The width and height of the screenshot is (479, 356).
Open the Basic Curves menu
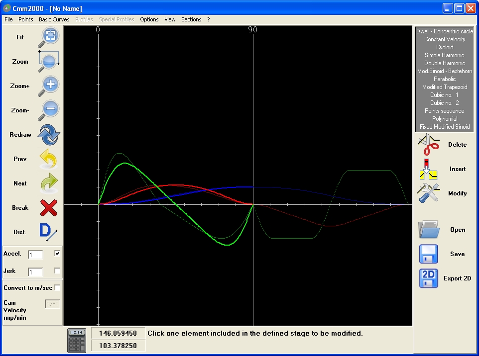tap(54, 19)
